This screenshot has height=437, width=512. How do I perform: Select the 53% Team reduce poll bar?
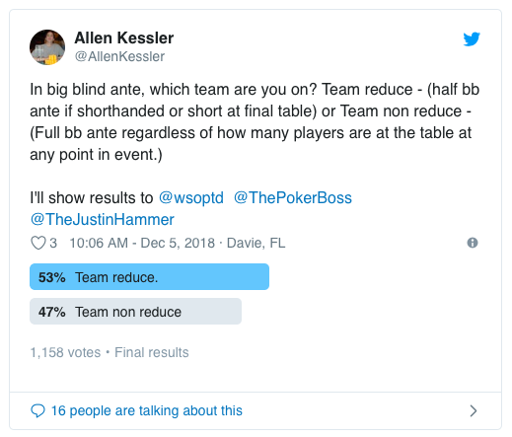click(149, 277)
